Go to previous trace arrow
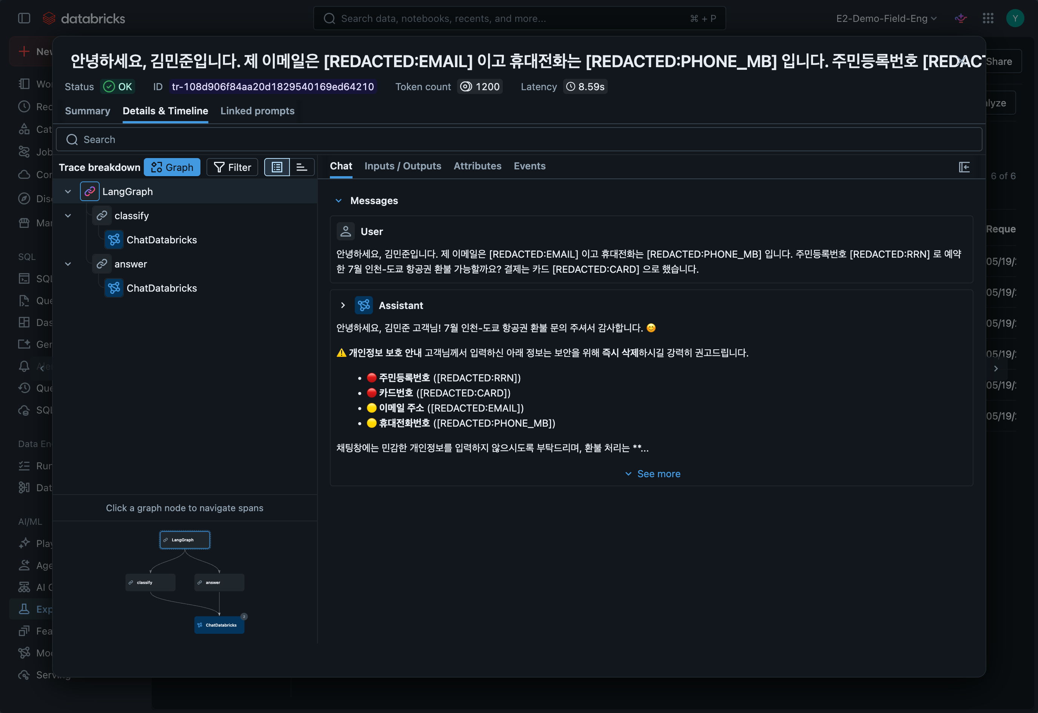The width and height of the screenshot is (1038, 713). pyautogui.click(x=42, y=368)
